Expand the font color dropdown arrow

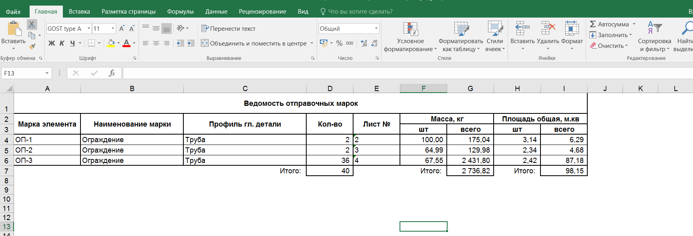click(x=134, y=43)
